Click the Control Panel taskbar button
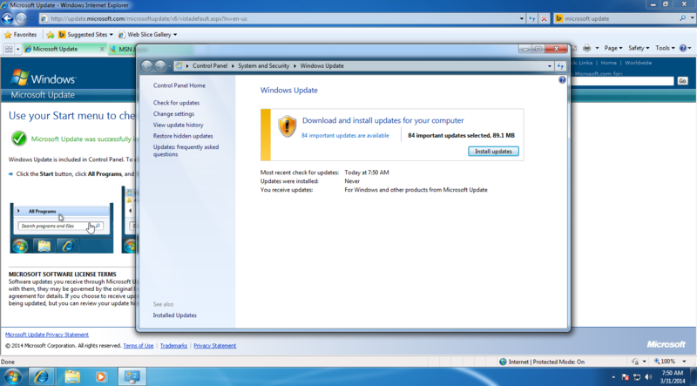The image size is (697, 386). click(132, 376)
